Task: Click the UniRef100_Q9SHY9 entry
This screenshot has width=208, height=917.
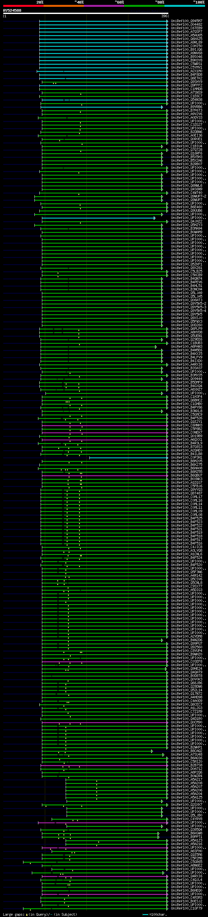Action: point(187,82)
